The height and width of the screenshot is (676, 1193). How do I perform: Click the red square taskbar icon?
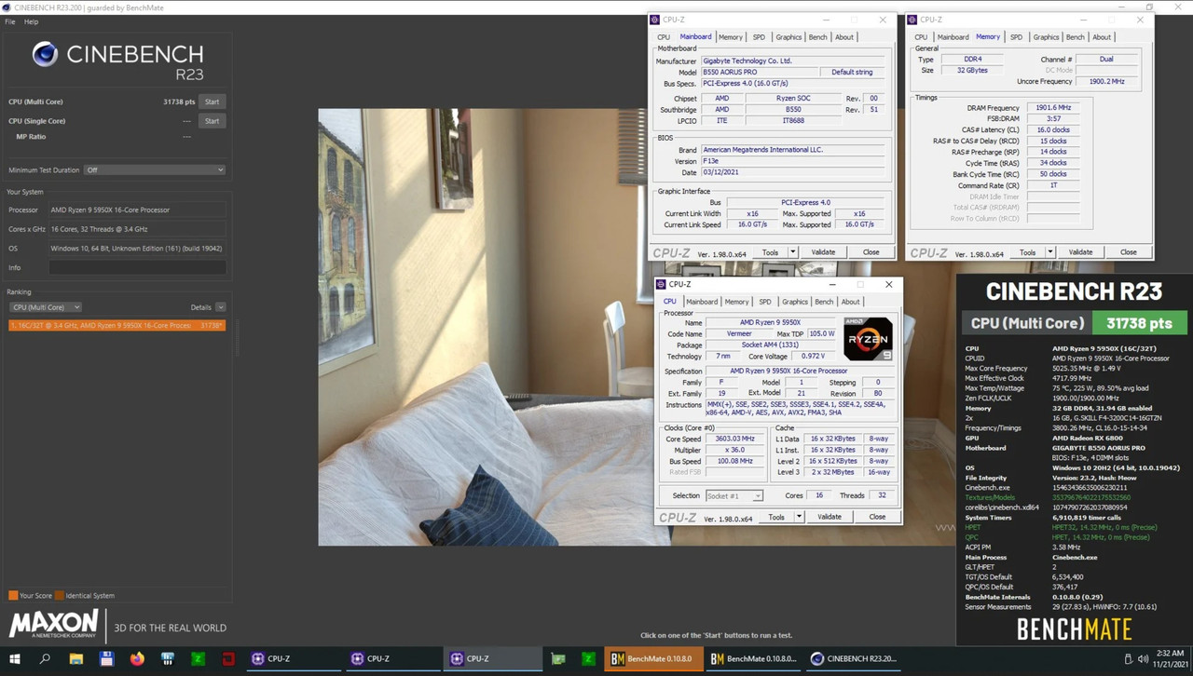tap(228, 658)
